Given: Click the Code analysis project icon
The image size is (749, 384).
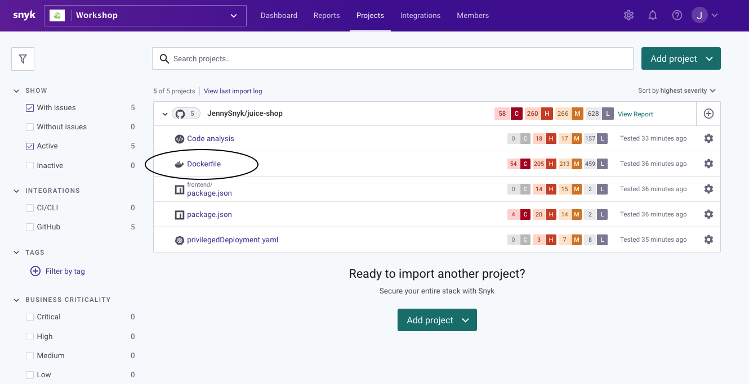Looking at the screenshot, I should (180, 139).
